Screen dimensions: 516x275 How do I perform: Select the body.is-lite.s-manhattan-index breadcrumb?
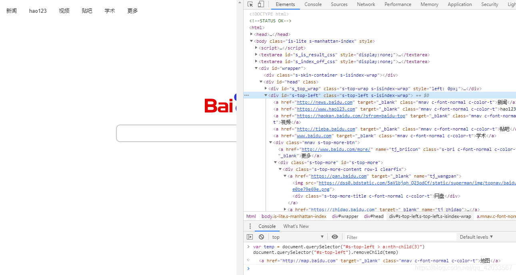tap(294, 216)
